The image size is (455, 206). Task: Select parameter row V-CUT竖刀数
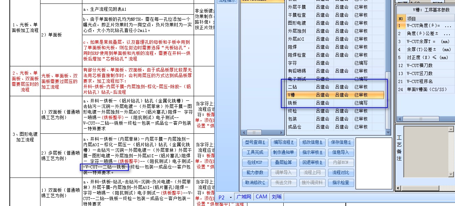tap(426, 73)
